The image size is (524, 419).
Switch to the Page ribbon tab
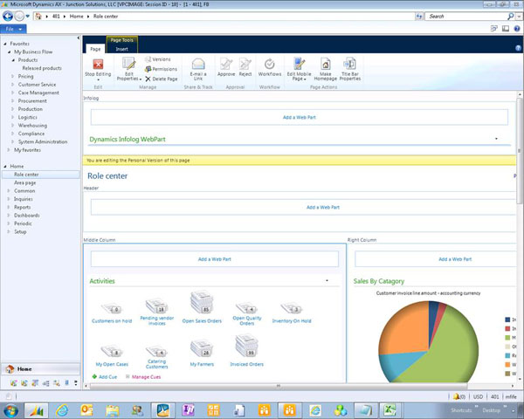tap(95, 49)
